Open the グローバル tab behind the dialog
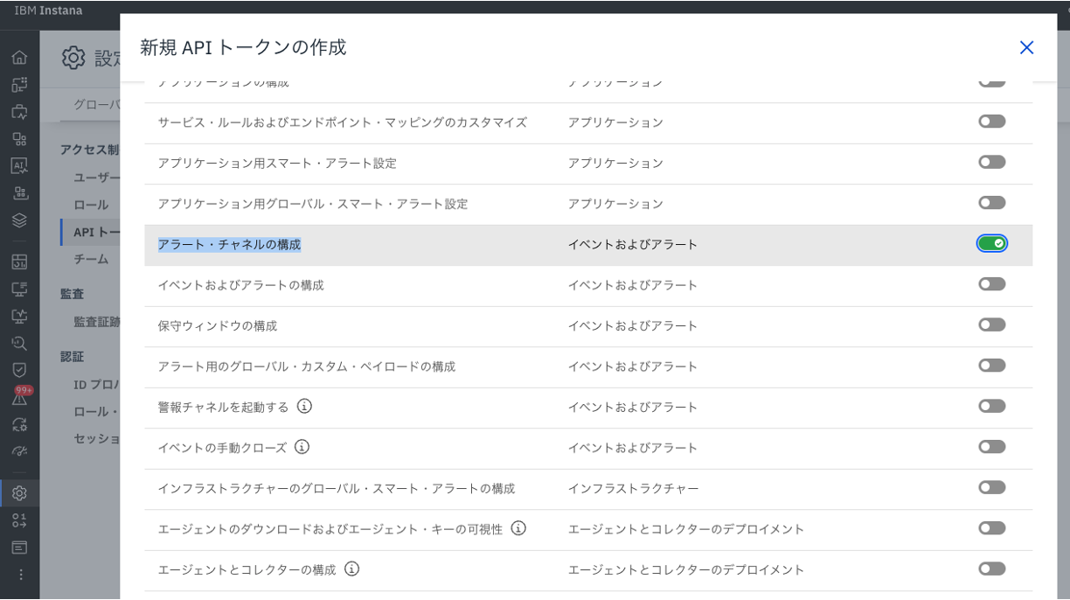Screen dimensions: 1070x600 point(96,104)
